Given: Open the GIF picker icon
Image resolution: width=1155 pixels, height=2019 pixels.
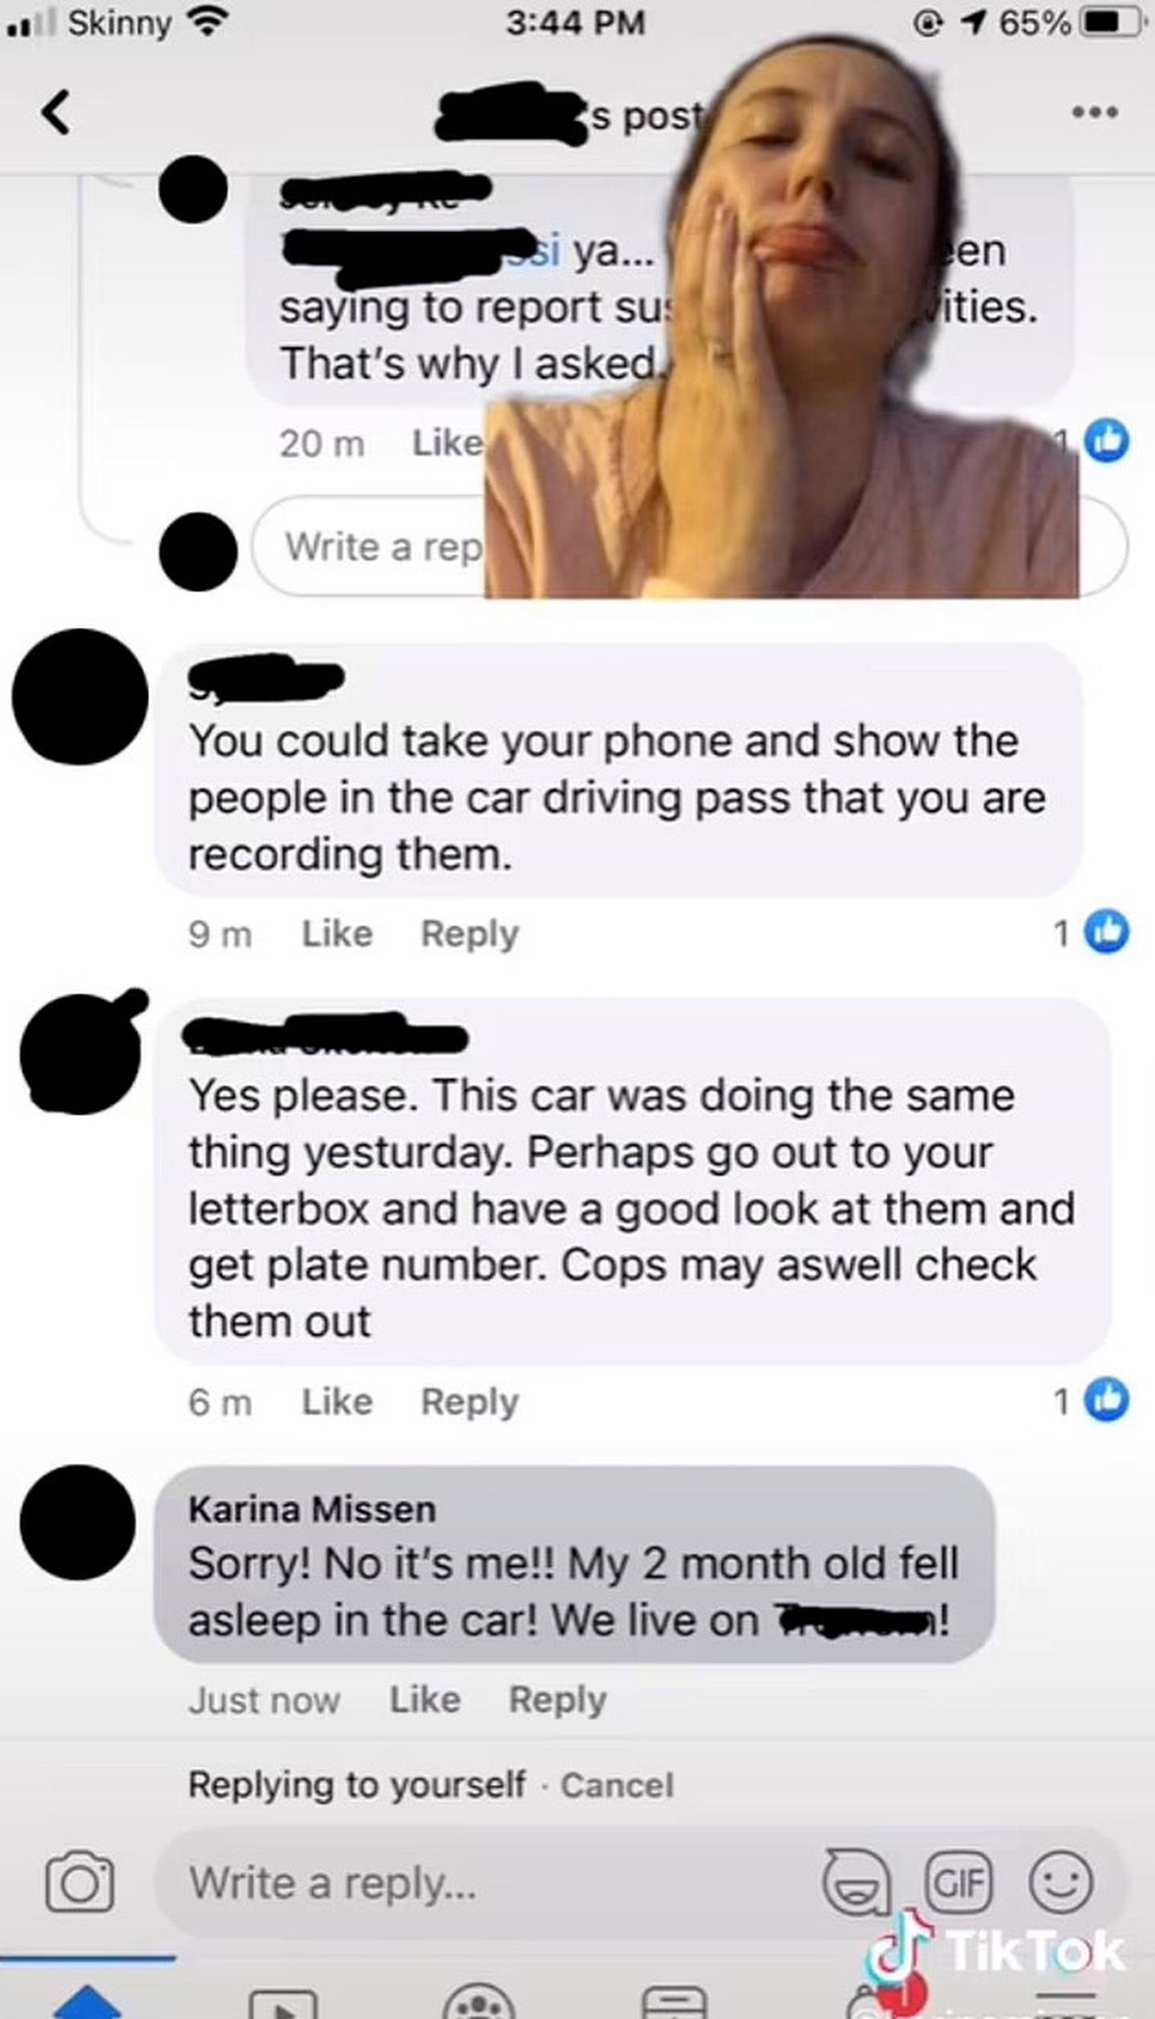Looking at the screenshot, I should point(959,1881).
